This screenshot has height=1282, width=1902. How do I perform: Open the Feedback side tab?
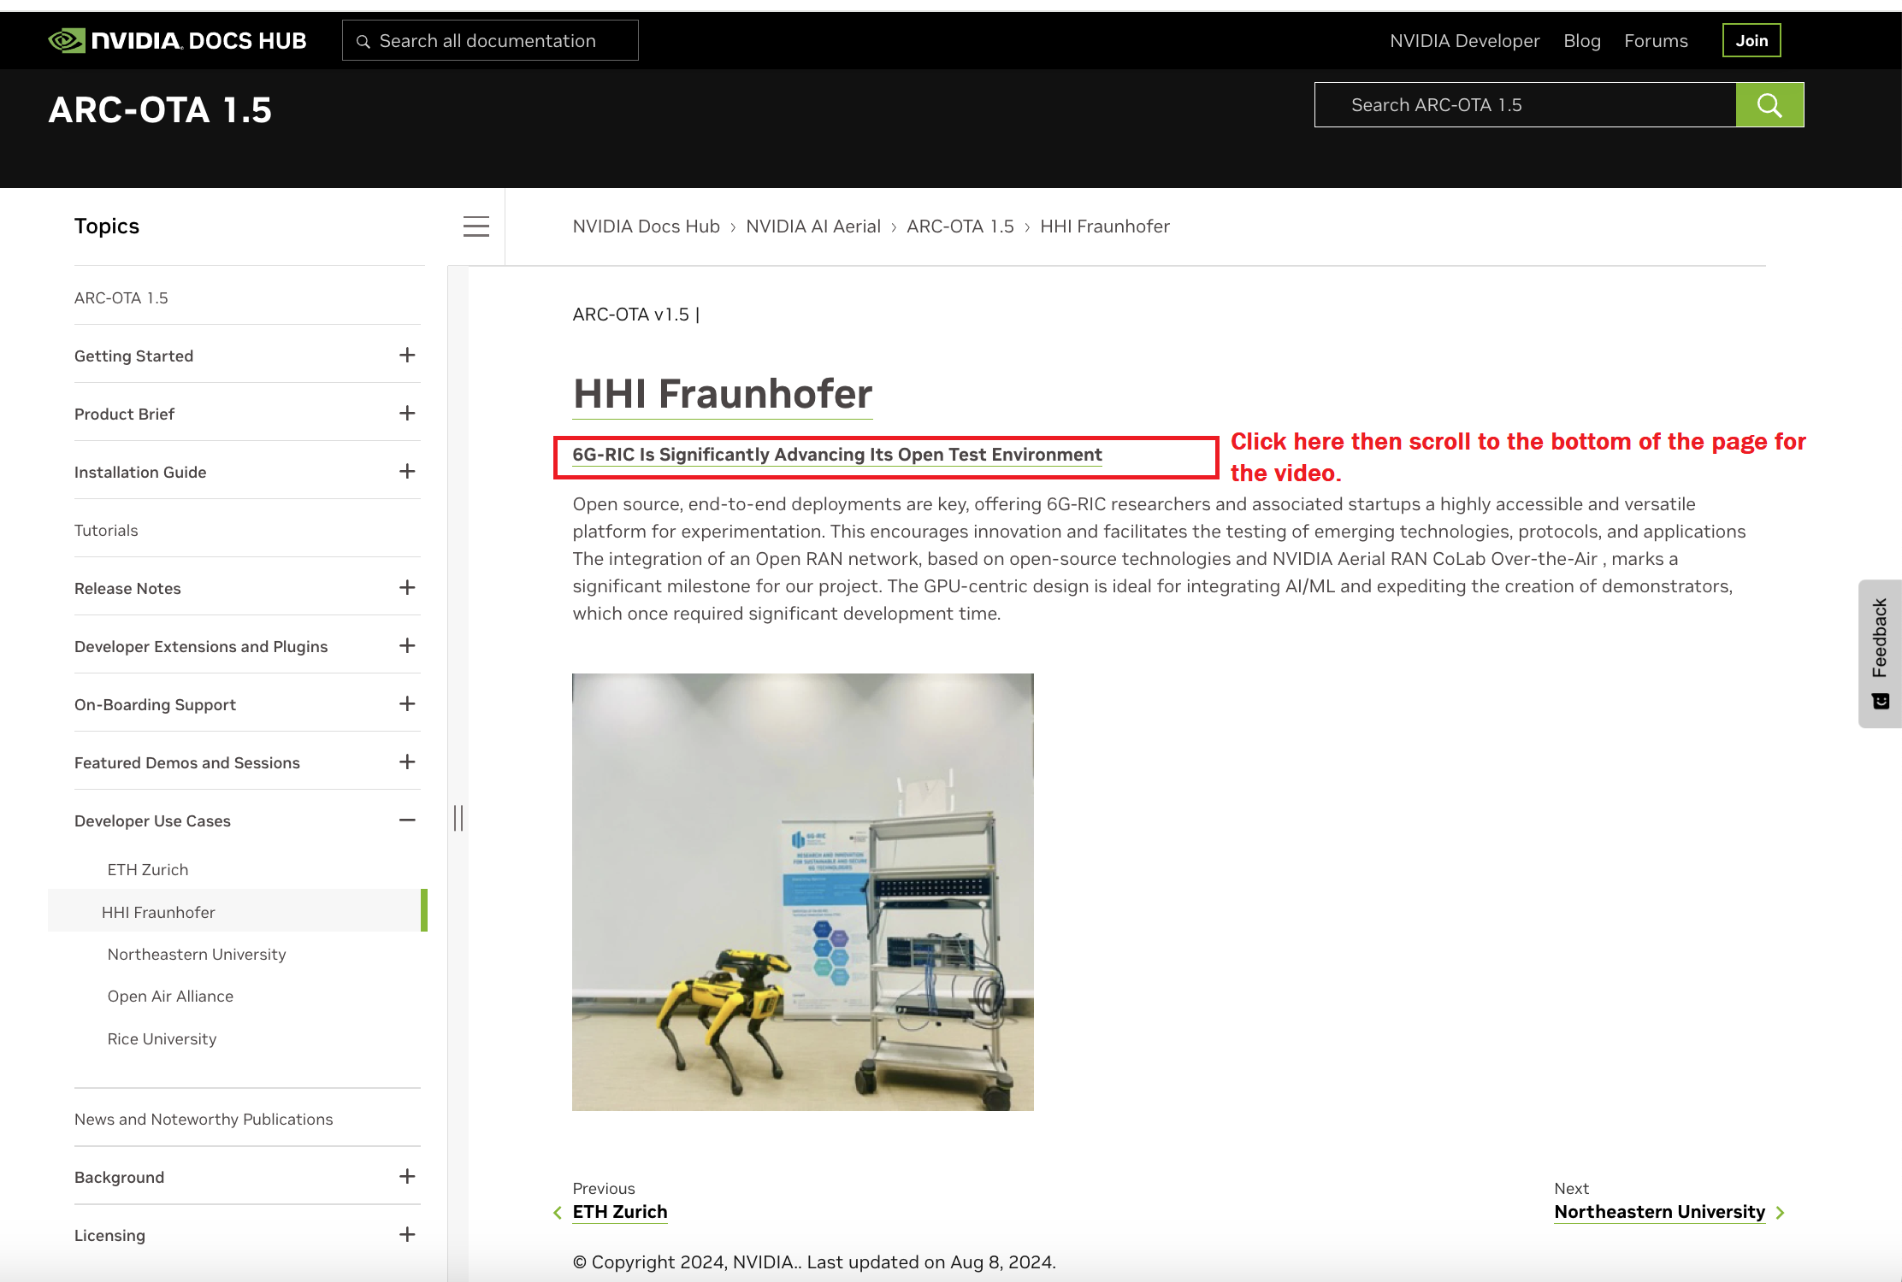(1880, 654)
